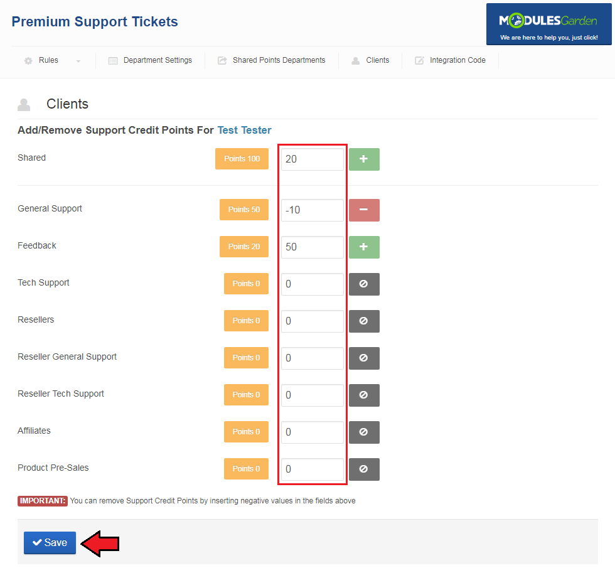The image size is (615, 568).
Task: Focus the Feedback points input field
Action: point(313,247)
